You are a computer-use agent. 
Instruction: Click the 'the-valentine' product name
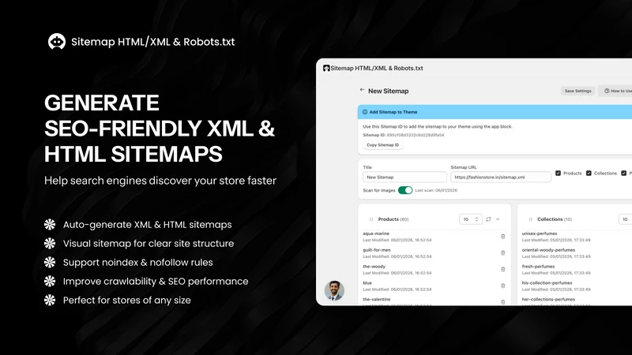tap(377, 300)
